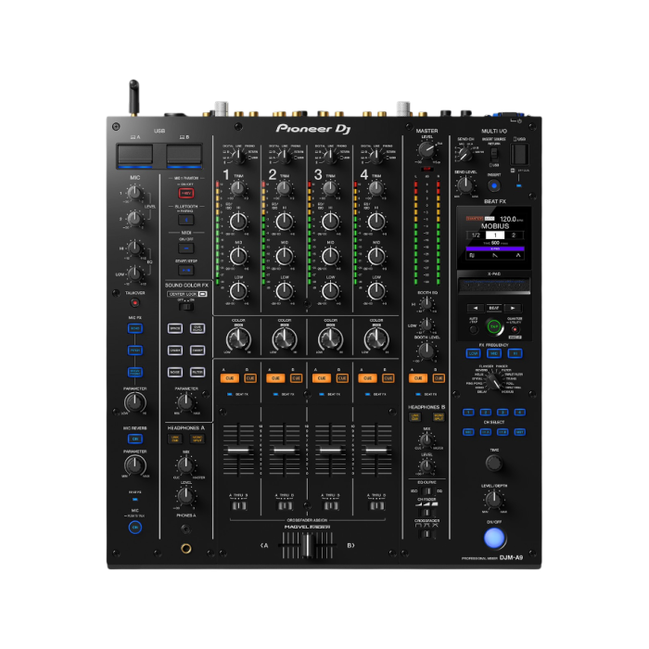649x649 pixels.
Task: Click the Send CH selector knob
Action: pos(464,154)
